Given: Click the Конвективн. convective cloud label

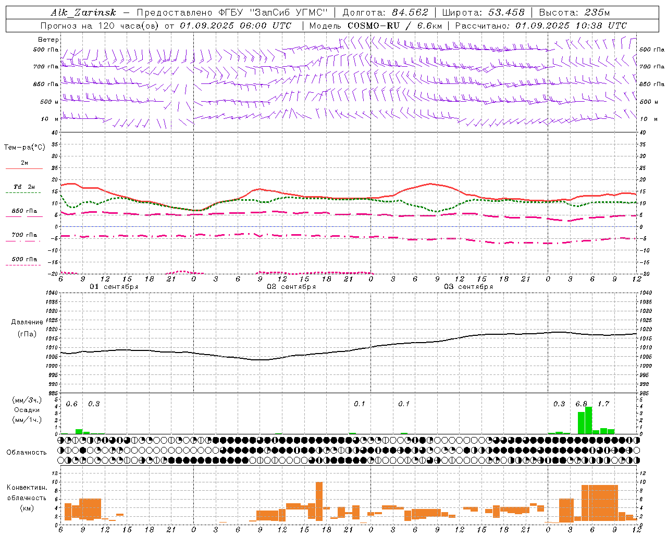Looking at the screenshot, I should 27,488.
